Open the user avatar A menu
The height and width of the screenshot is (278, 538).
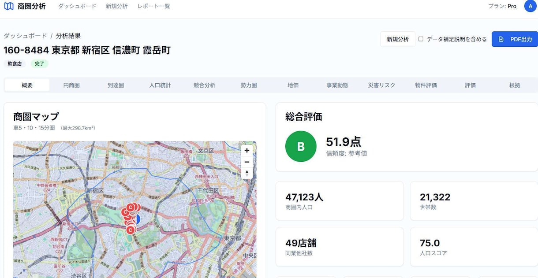530,6
